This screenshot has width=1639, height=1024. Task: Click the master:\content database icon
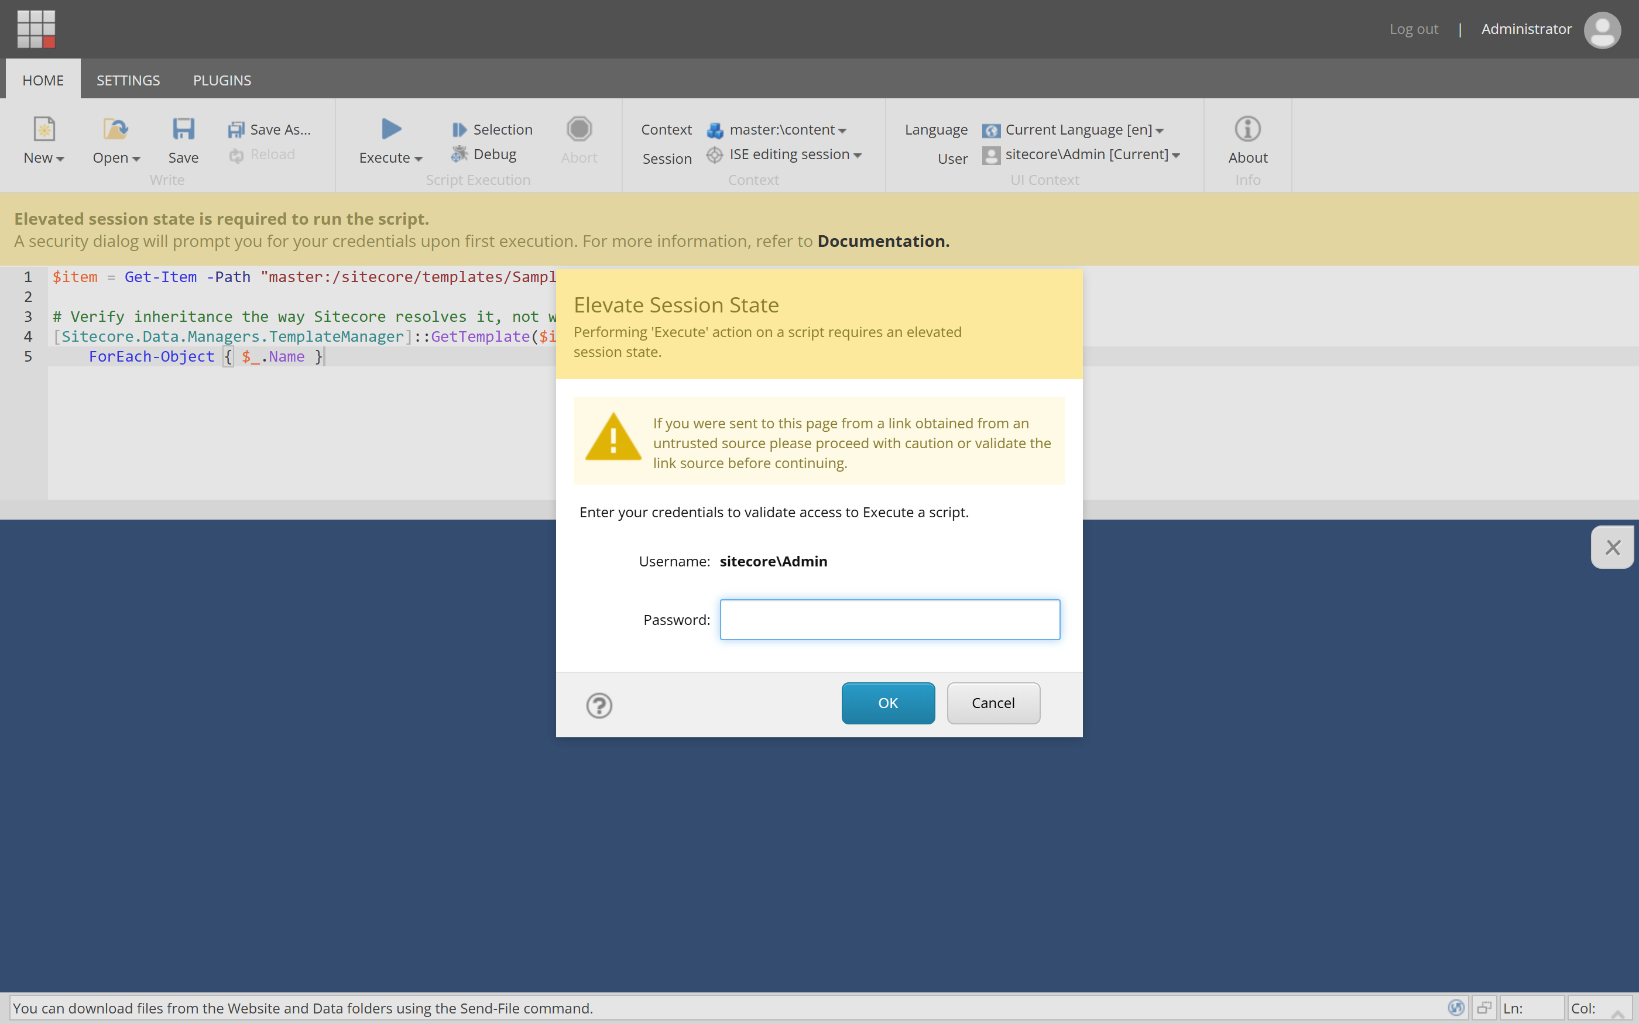pos(715,130)
